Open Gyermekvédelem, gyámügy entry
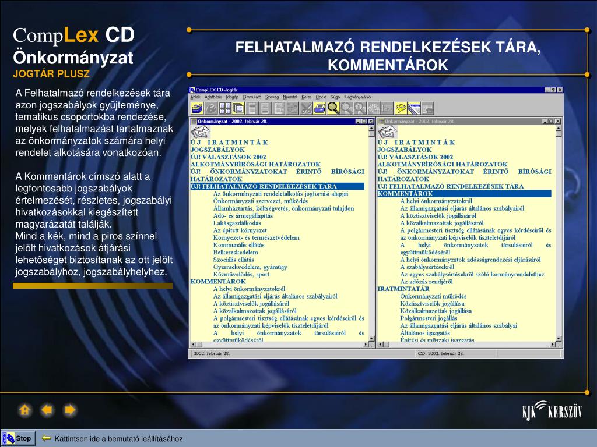 (x=250, y=267)
